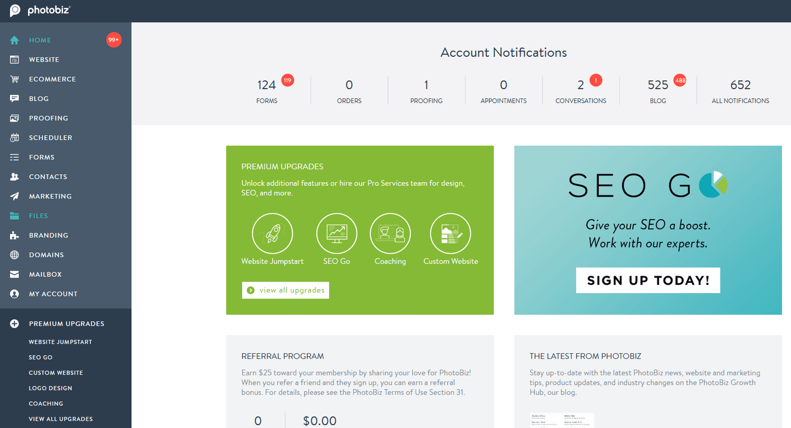Click the red 1 badge on Conversations
791x428 pixels.
pyautogui.click(x=596, y=80)
